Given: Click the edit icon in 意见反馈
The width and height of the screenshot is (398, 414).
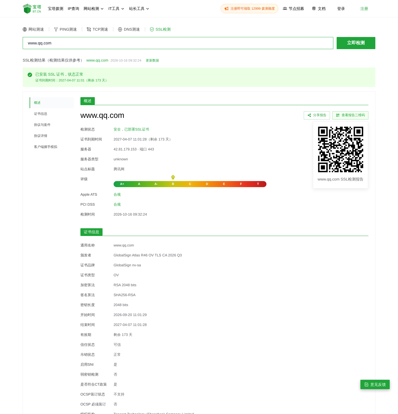Looking at the screenshot, I should pyautogui.click(x=366, y=384).
